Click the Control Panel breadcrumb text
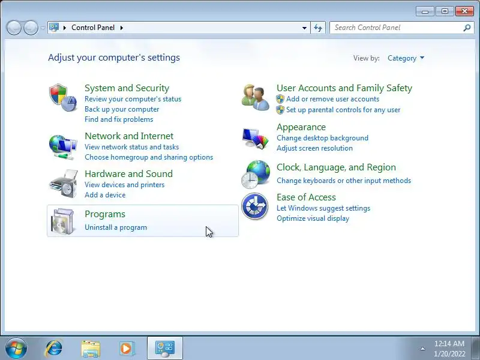The image size is (480, 360). pyautogui.click(x=93, y=28)
